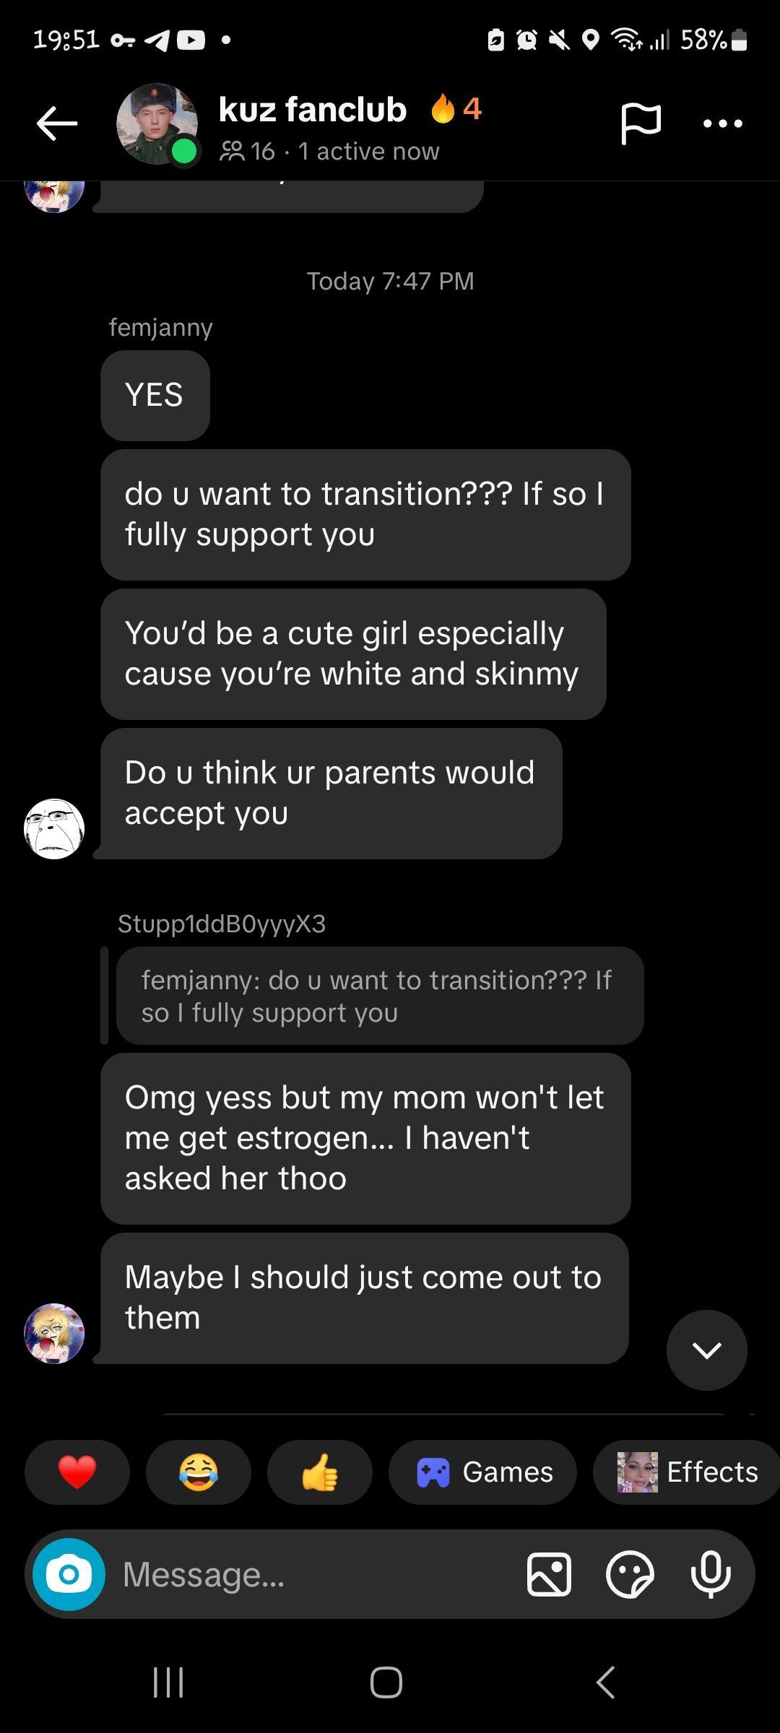Send the thumbs up quick reaction
Viewport: 780px width, 1733px height.
(x=320, y=1472)
